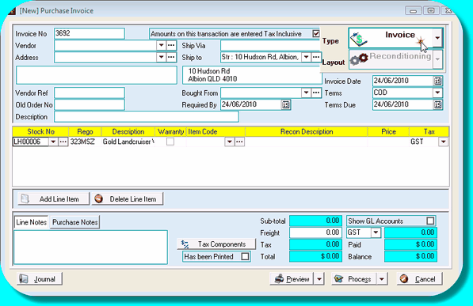Click the Cancel button
473x306 pixels.
420,279
